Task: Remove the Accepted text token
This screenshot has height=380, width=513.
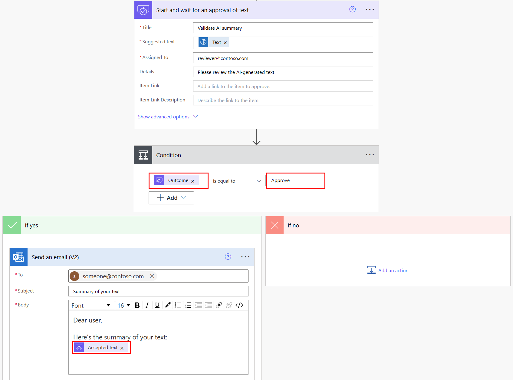Action: click(x=122, y=348)
